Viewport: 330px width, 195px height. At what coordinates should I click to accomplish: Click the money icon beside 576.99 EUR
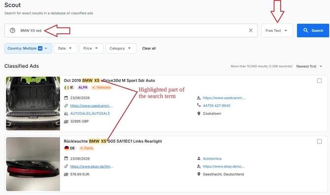coord(66,174)
